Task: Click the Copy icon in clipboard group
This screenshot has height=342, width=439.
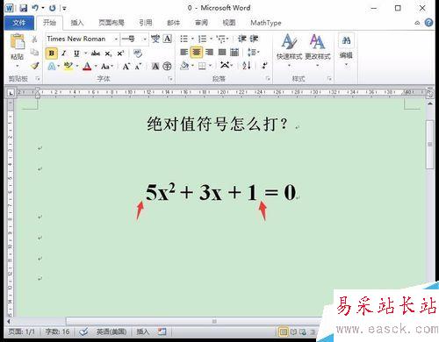Action: click(x=34, y=53)
